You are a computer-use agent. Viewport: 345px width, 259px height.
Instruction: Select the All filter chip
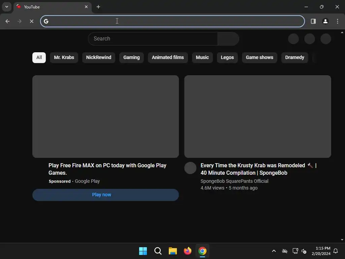point(39,57)
